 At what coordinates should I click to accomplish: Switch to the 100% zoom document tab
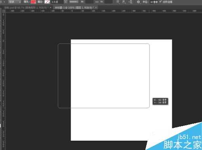(74, 8)
